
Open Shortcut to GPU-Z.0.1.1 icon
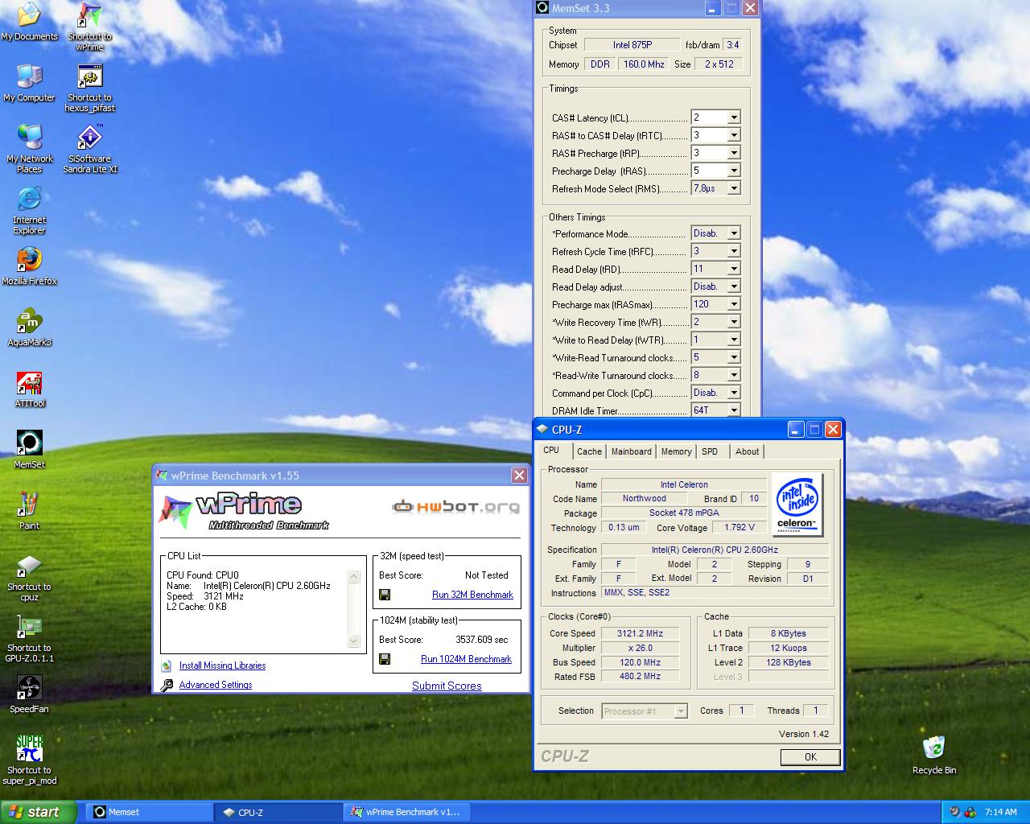(x=29, y=638)
